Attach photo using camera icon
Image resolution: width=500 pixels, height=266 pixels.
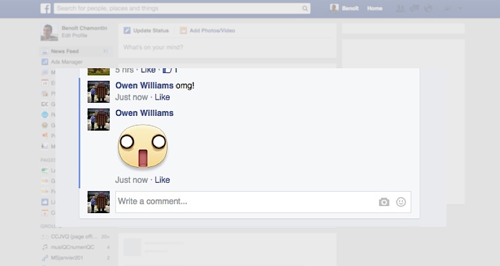pyautogui.click(x=384, y=202)
